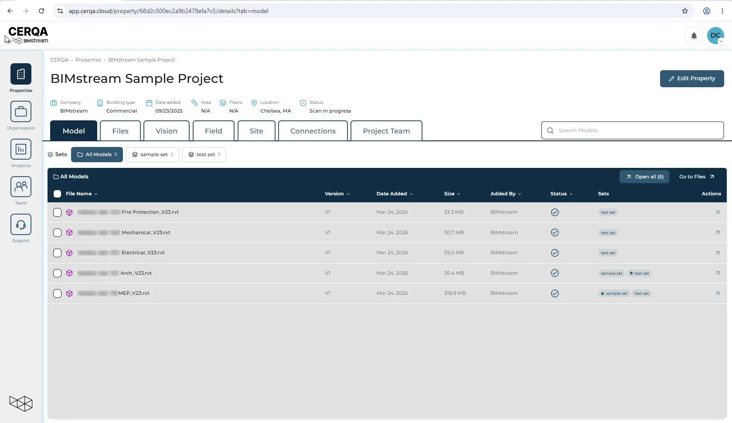
Task: Follow the Go to Files link
Action: (697, 177)
